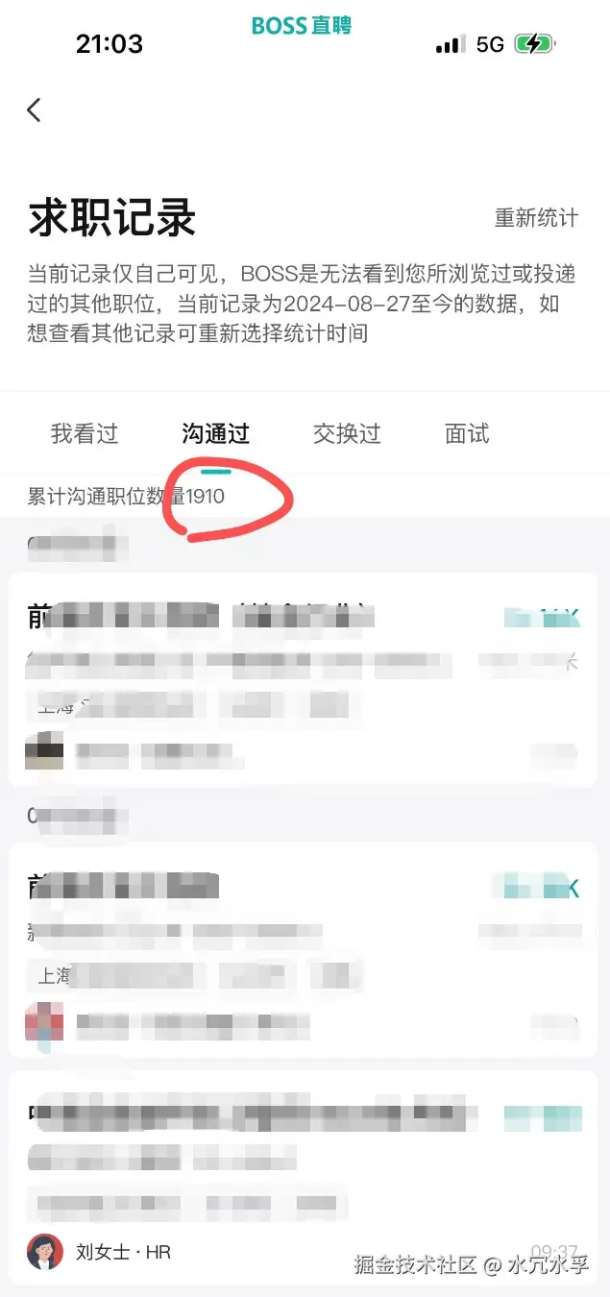Tap the cellular signal bars icon
Image resolution: width=610 pixels, height=1297 pixels.
pyautogui.click(x=451, y=44)
